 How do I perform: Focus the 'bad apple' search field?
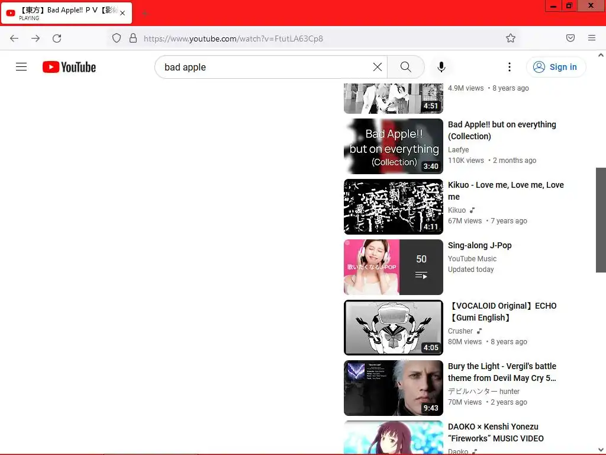(x=267, y=67)
